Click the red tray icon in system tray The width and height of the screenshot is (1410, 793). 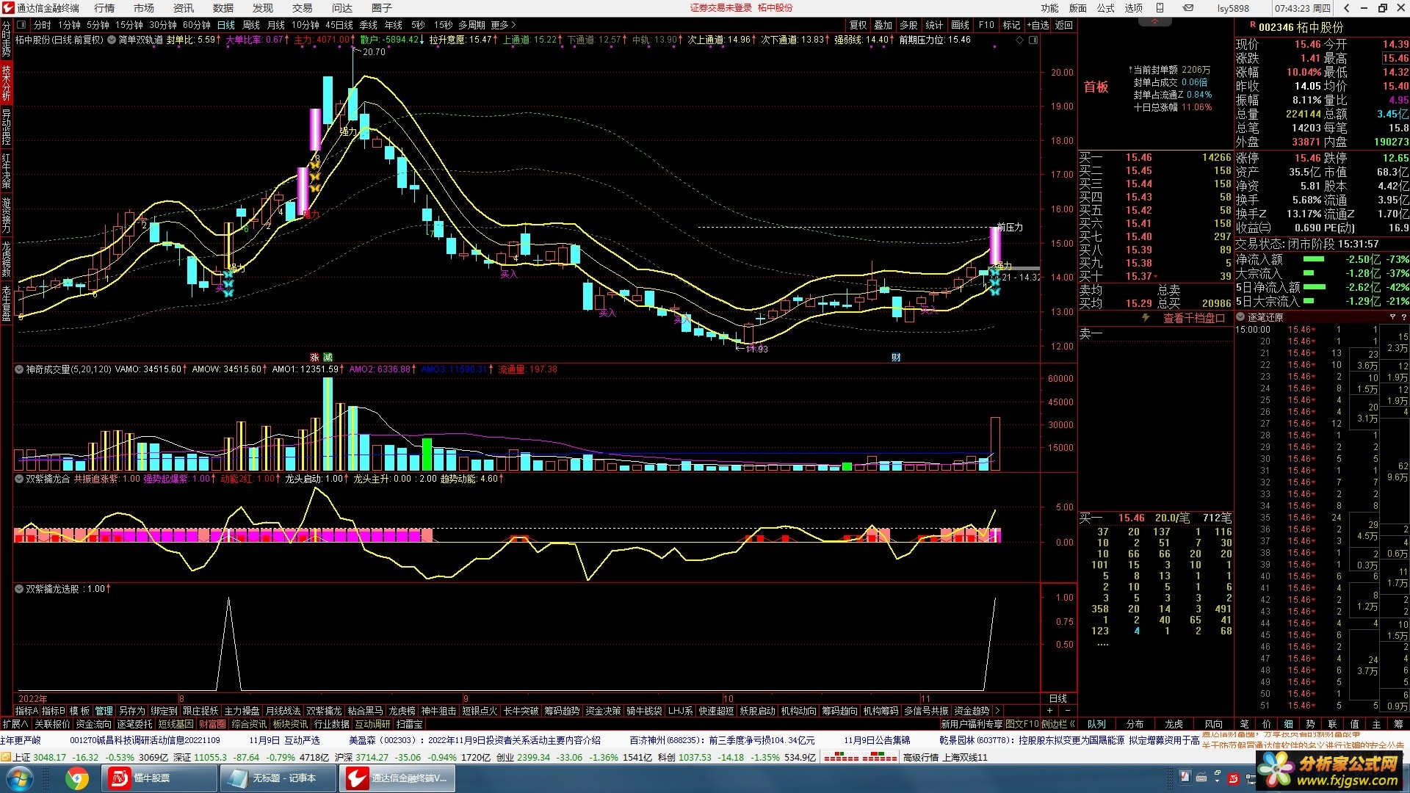1233,778
